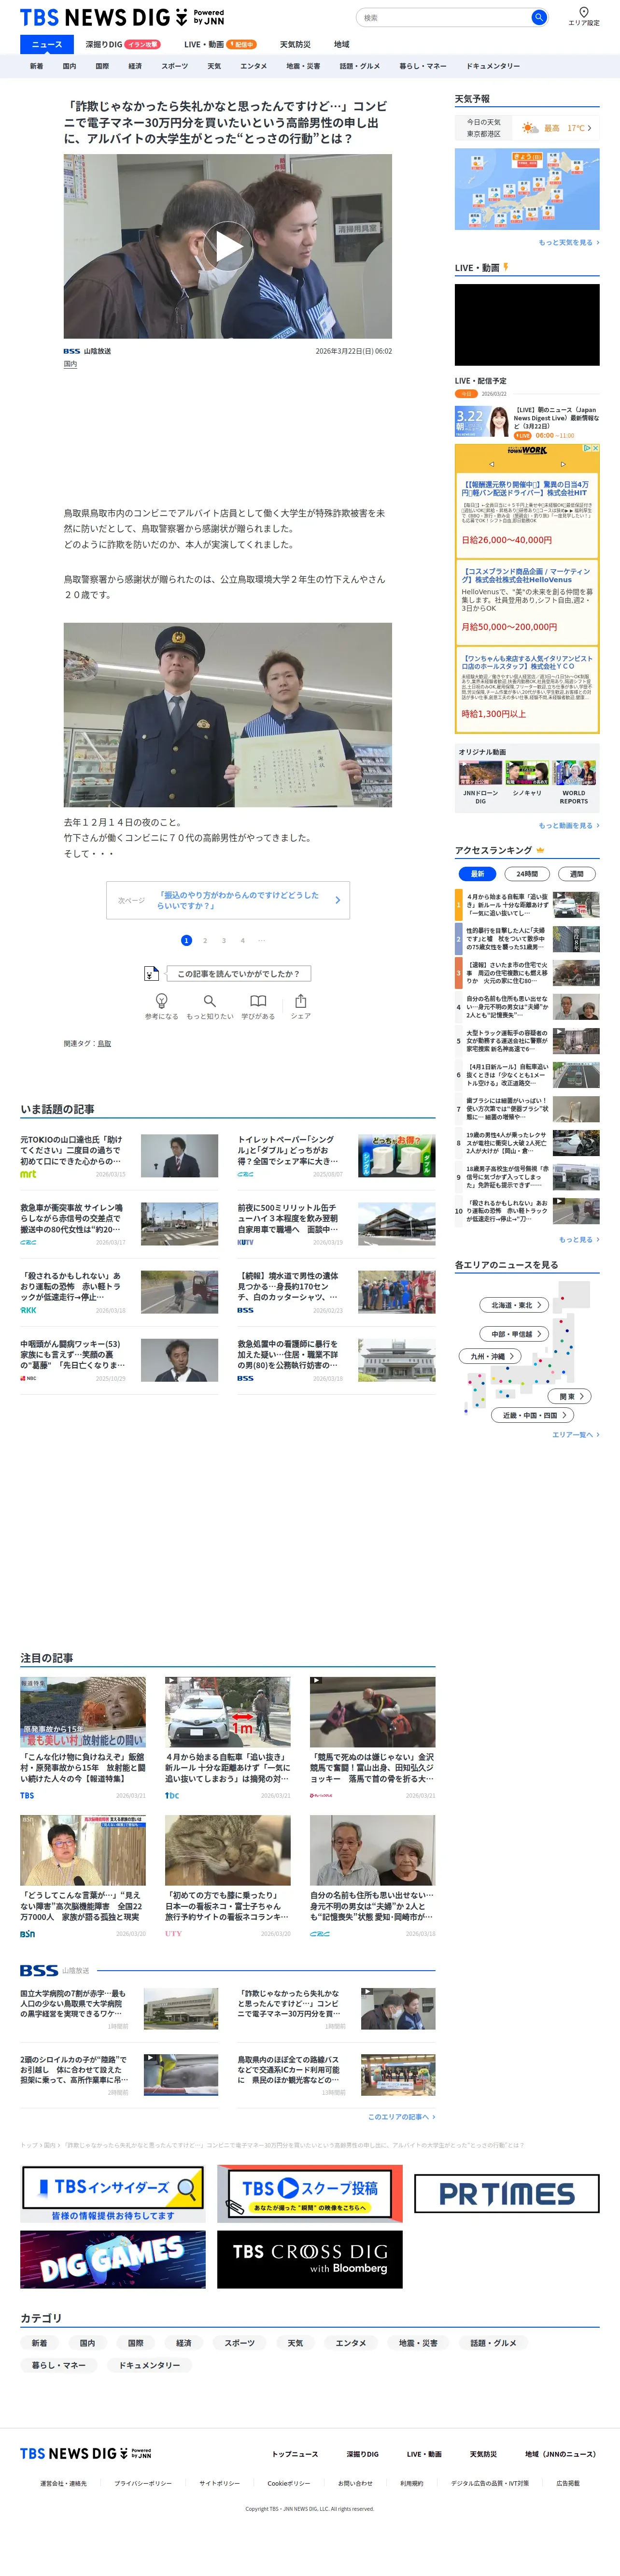
Task: Open the PR TIMES banner
Action: (507, 2193)
